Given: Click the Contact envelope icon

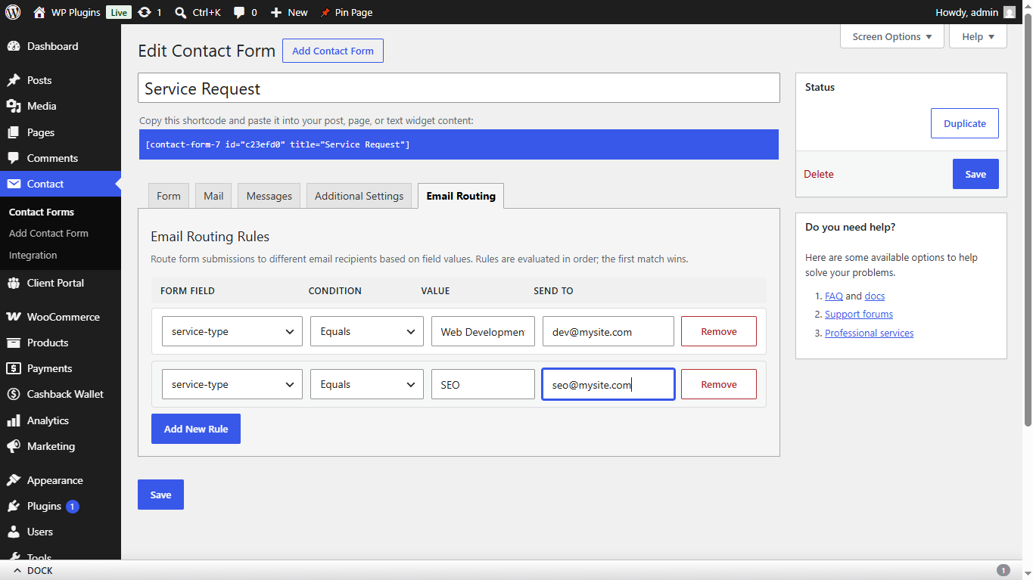Looking at the screenshot, I should (14, 184).
